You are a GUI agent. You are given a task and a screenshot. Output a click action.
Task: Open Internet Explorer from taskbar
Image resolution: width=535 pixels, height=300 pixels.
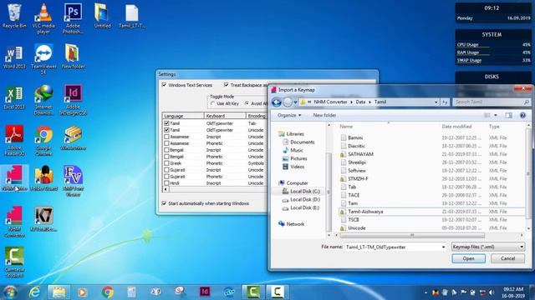(x=34, y=292)
